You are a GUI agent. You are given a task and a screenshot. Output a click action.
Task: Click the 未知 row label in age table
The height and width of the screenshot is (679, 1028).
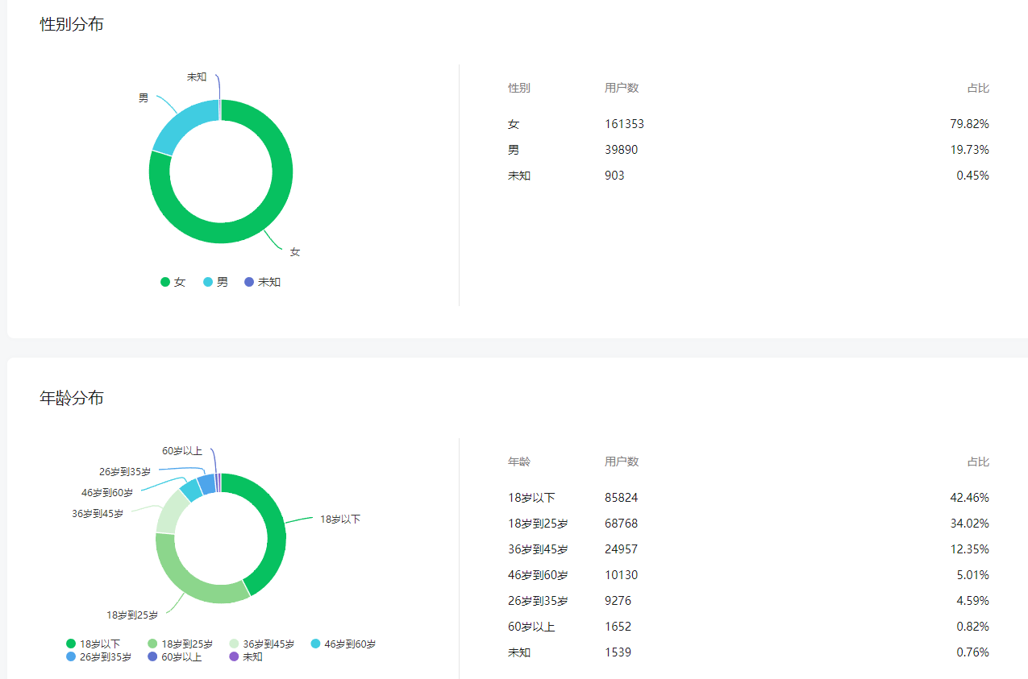519,652
